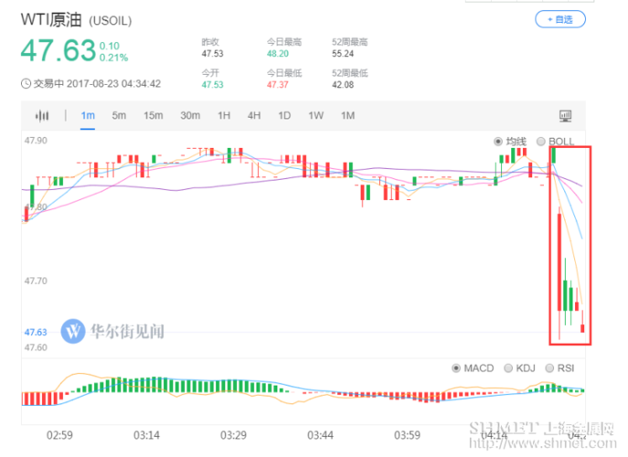
Task: Switch indicator to KDJ
Action: pos(508,368)
